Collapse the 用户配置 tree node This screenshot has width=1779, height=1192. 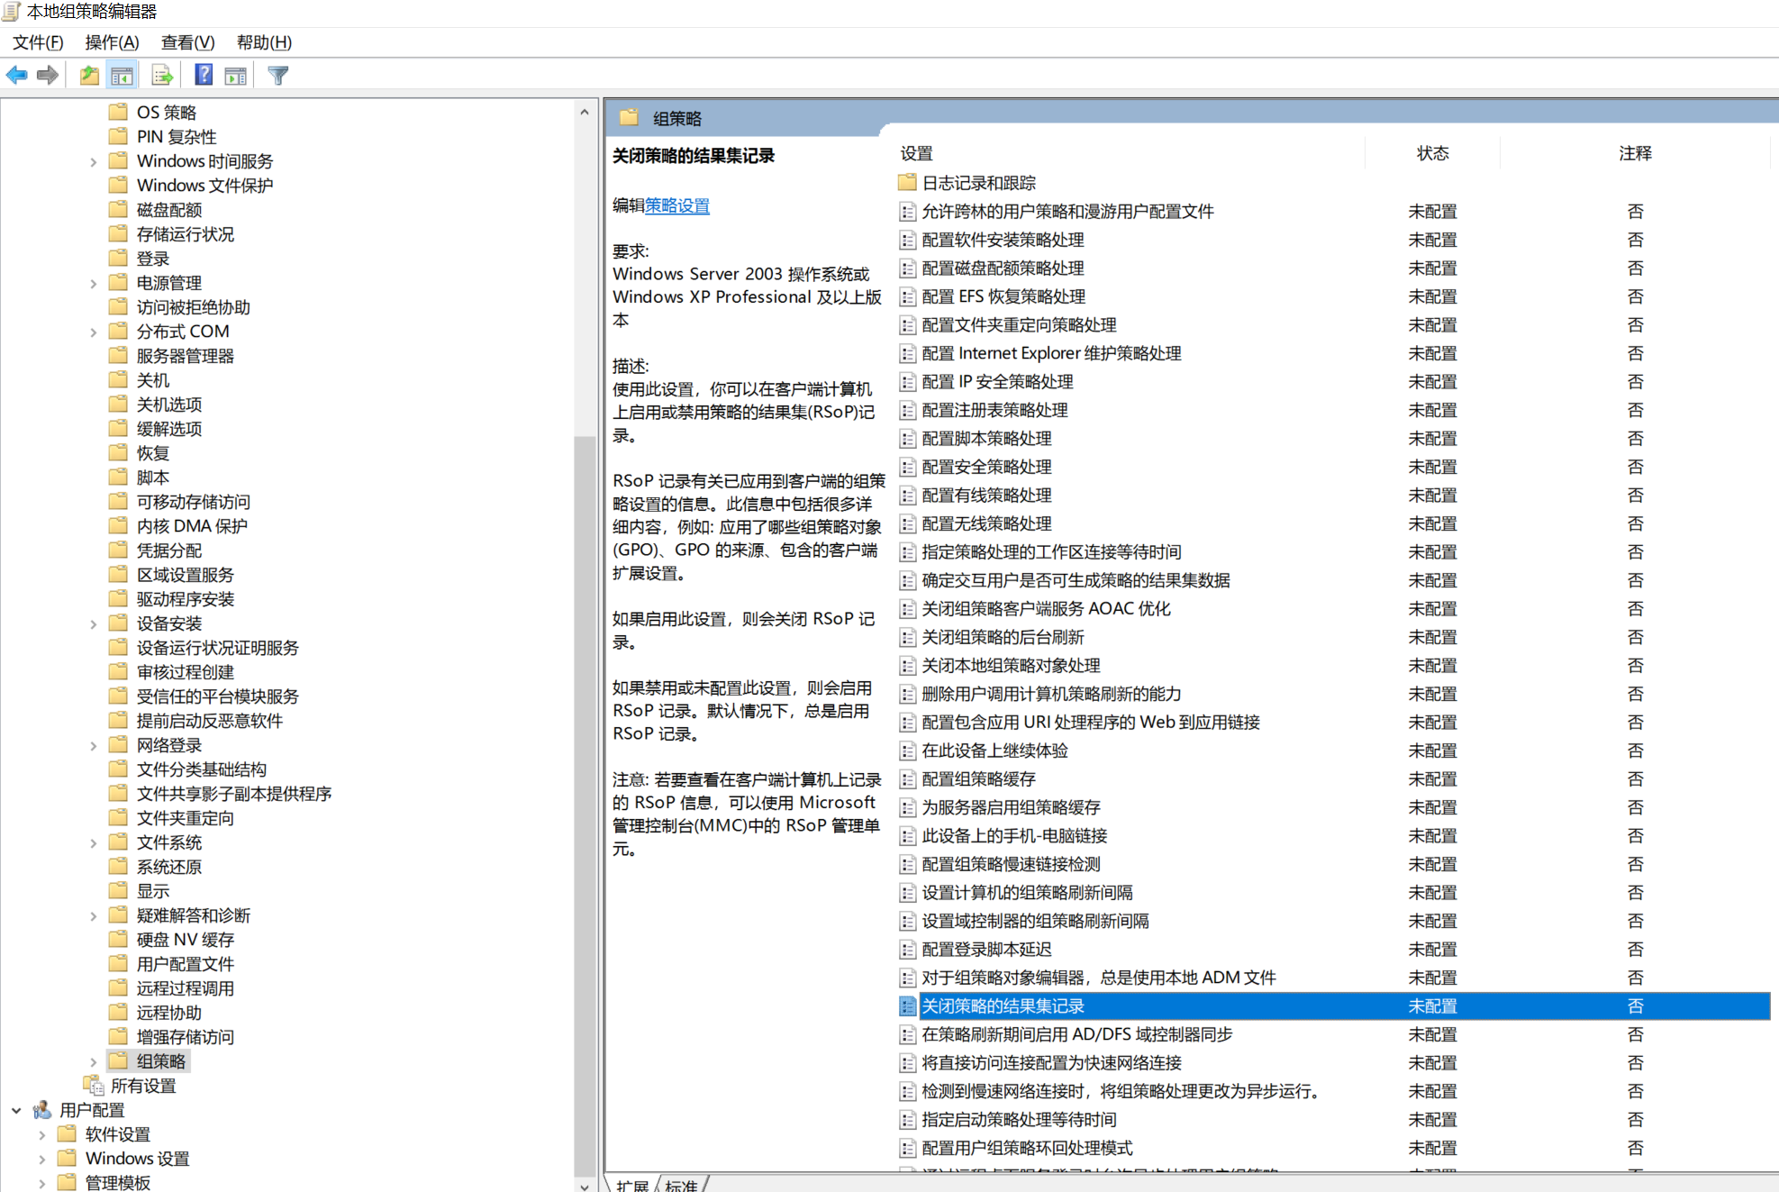point(16,1110)
